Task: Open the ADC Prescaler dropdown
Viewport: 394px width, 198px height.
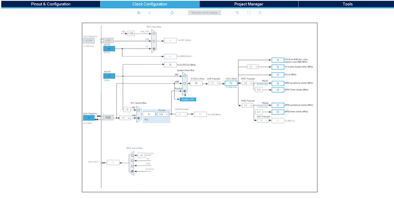Action: (x=263, y=121)
